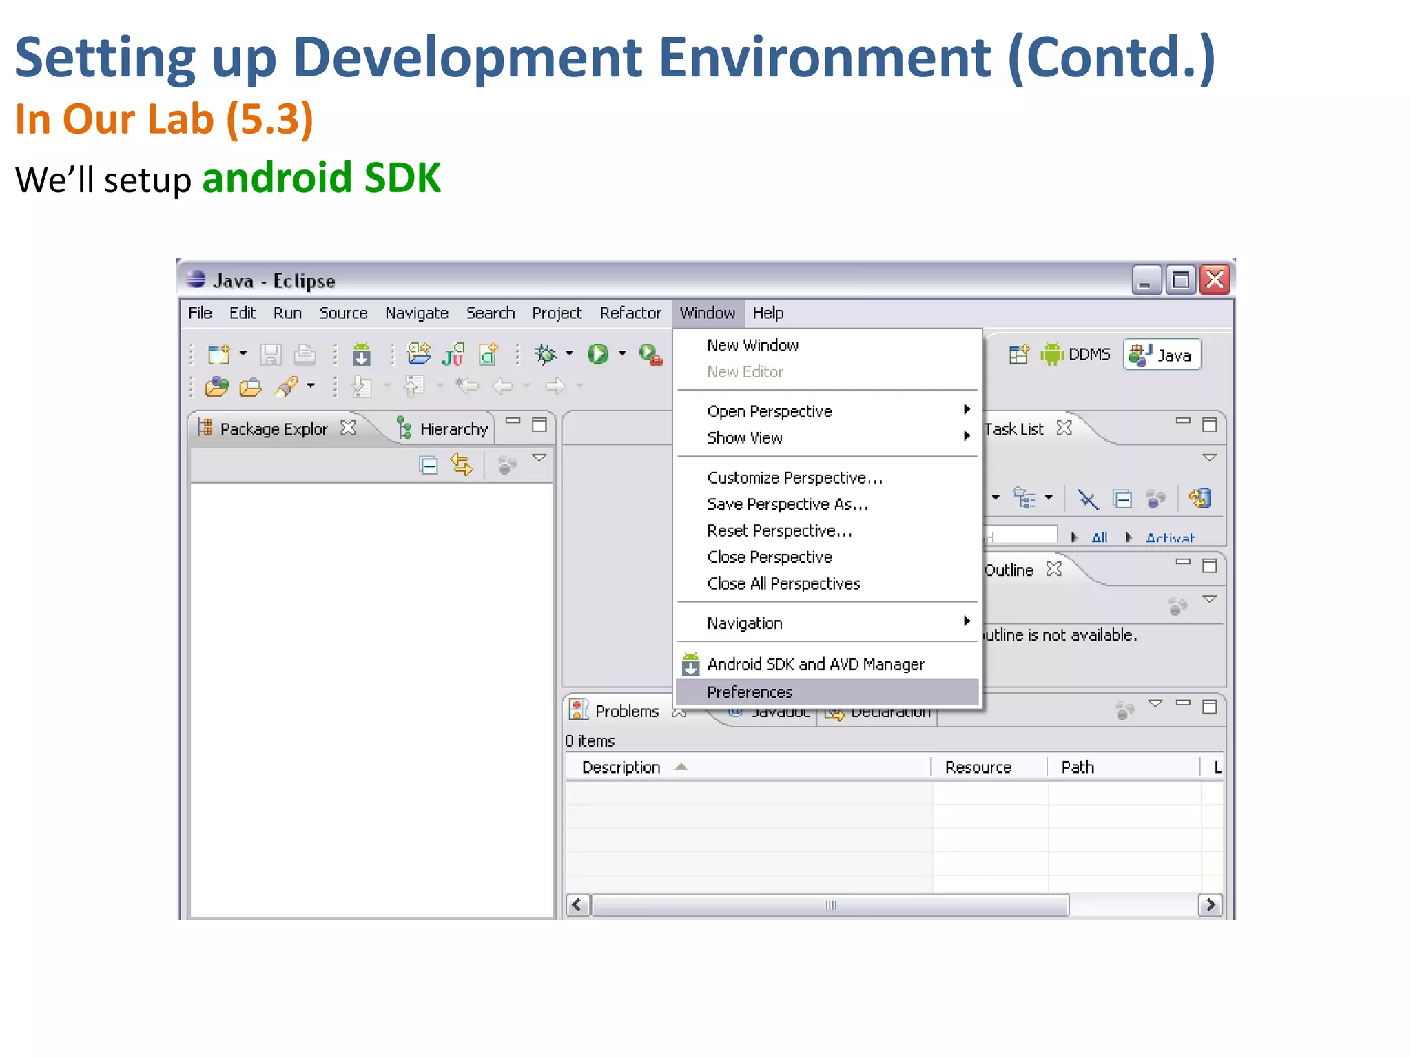Click the All link in Task List
This screenshot has height=1058, width=1411.
(1100, 538)
